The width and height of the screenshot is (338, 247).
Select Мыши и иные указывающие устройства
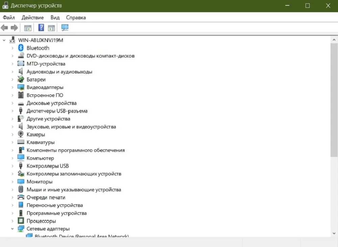click(74, 189)
